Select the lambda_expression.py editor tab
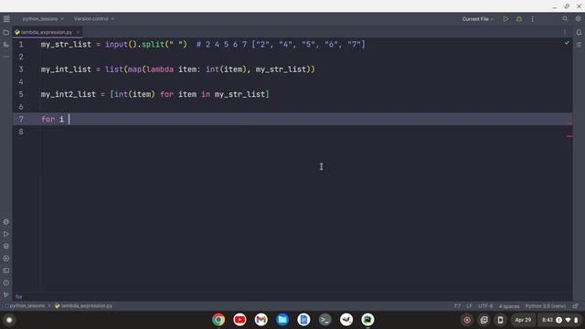The height and width of the screenshot is (329, 585). click(x=47, y=32)
